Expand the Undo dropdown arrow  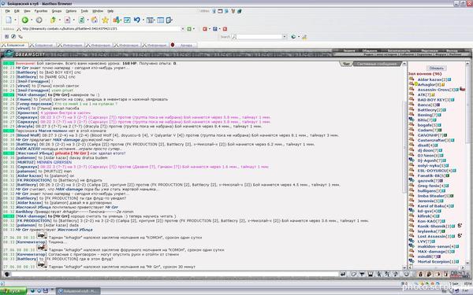tap(143, 20)
